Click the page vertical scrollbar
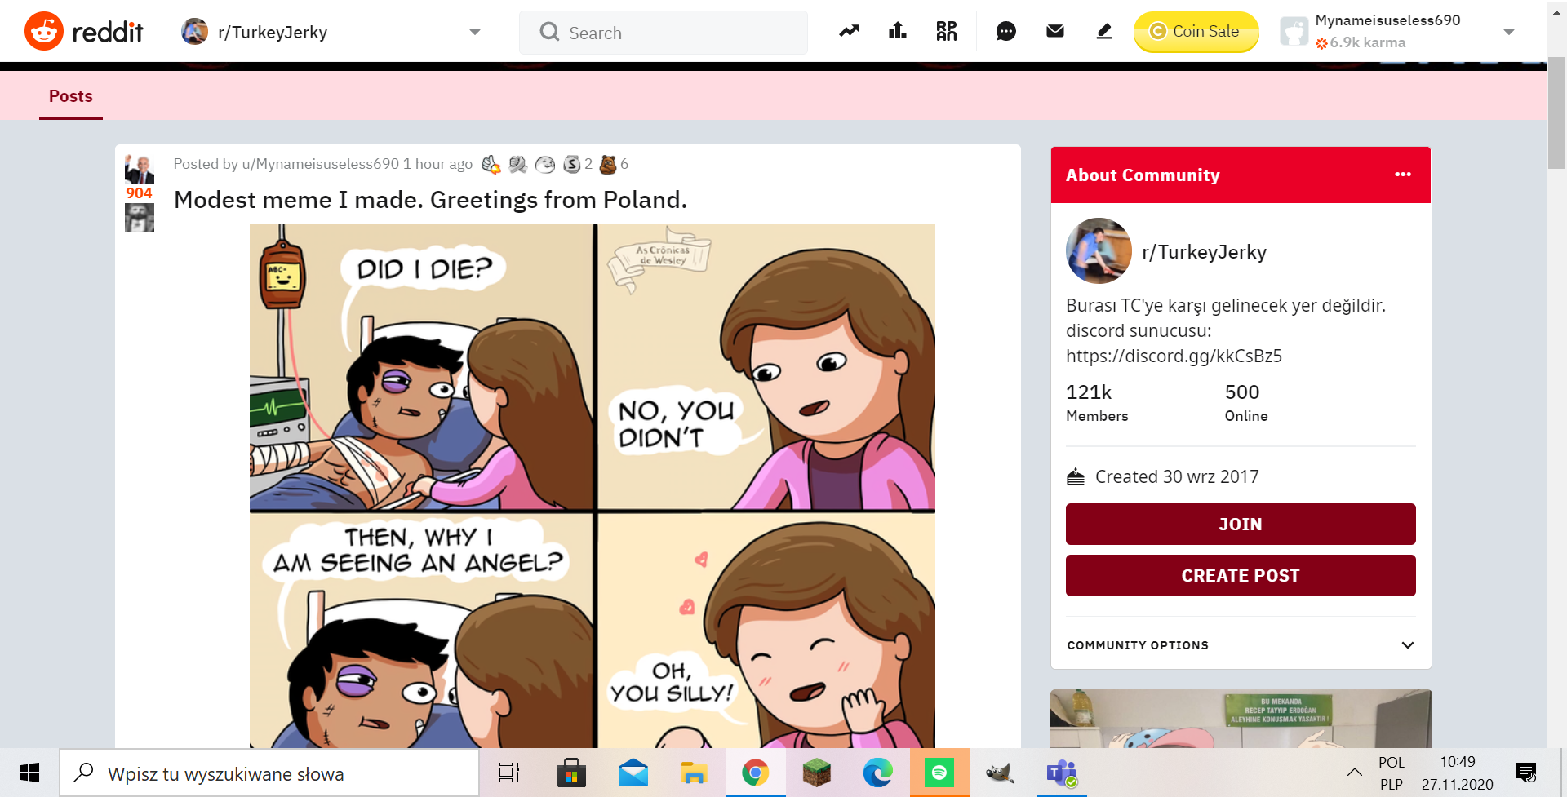This screenshot has width=1567, height=797. click(1556, 113)
